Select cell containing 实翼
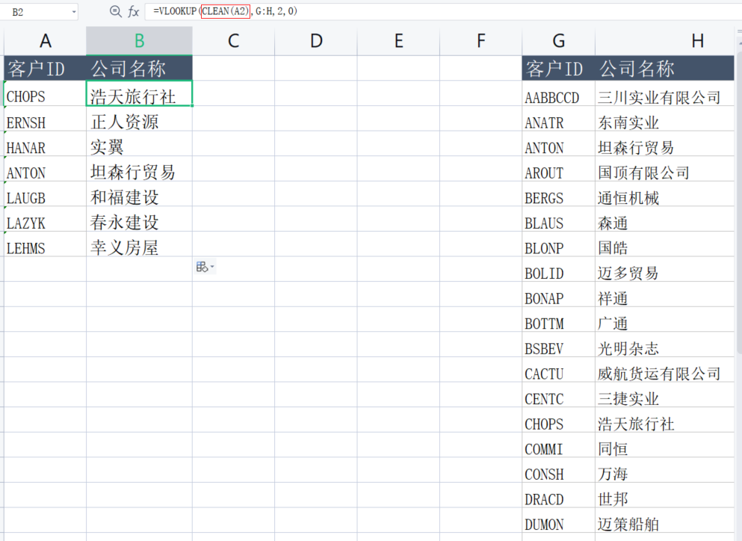 (139, 143)
